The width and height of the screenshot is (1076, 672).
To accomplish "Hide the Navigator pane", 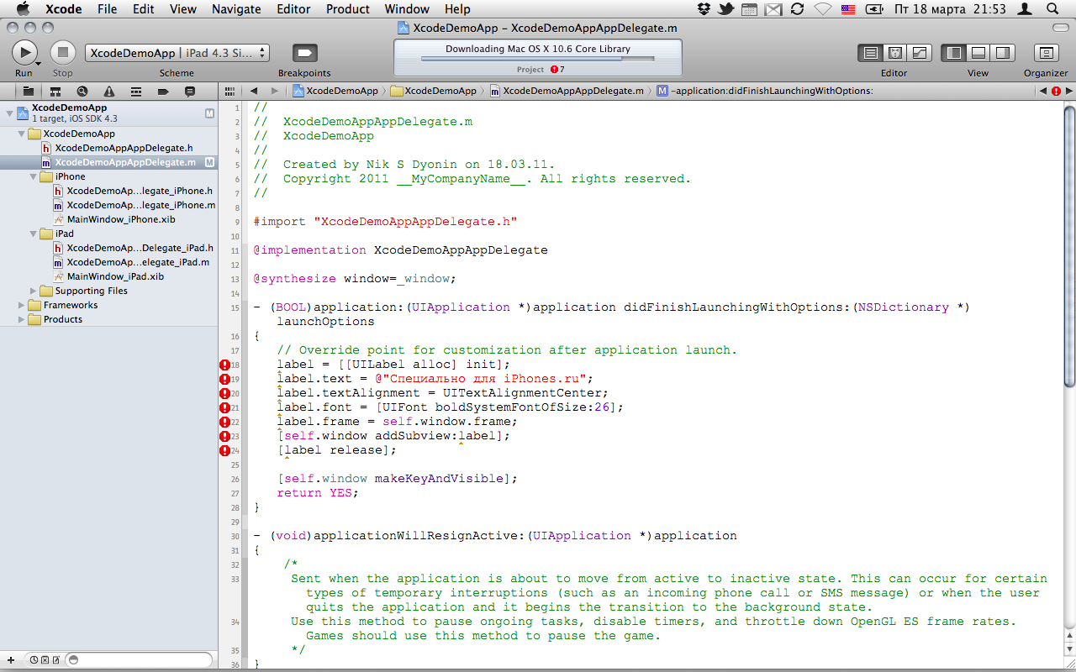I will coord(953,53).
